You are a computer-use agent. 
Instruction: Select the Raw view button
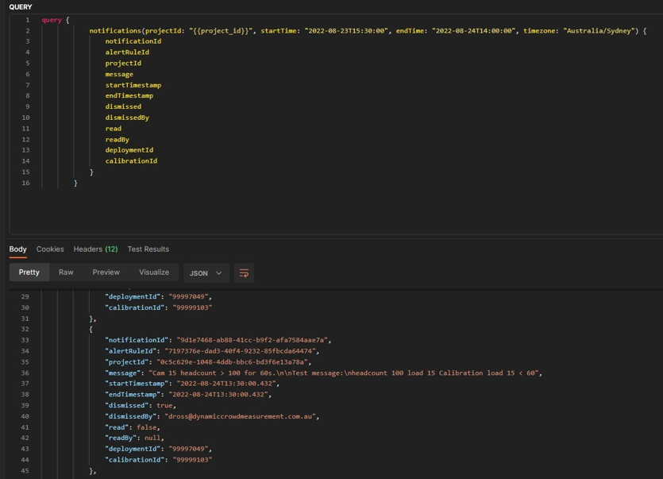click(66, 272)
